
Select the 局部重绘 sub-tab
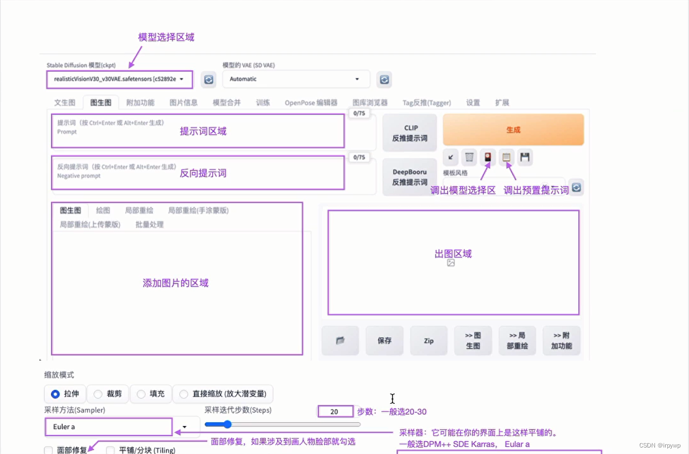click(139, 211)
